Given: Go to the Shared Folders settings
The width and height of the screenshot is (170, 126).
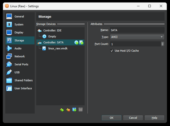Looking at the screenshot, I should coord(23,80).
